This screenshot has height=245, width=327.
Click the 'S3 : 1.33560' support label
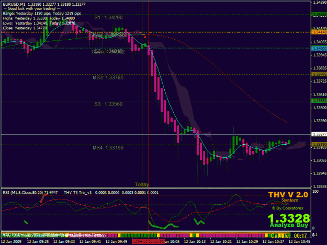point(108,104)
